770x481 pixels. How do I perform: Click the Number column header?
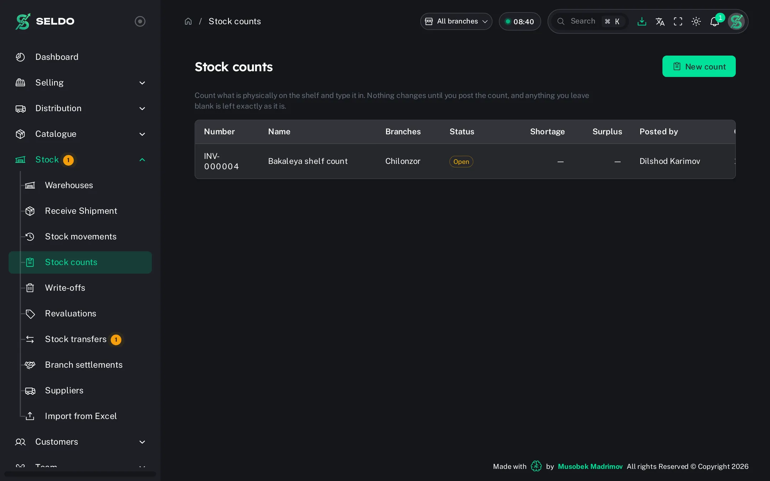click(219, 131)
